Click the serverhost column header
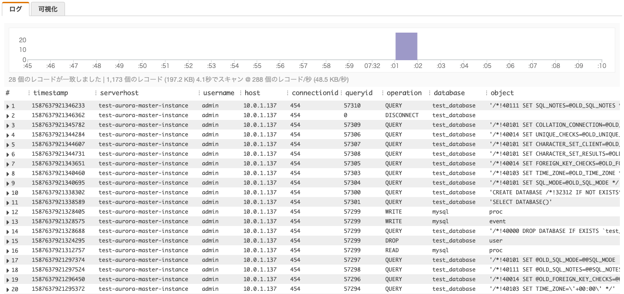Screen dimensions: 624x294 [119, 93]
